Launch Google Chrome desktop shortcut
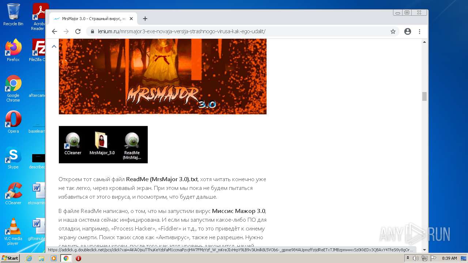Image resolution: width=468 pixels, height=263 pixels. point(13,88)
